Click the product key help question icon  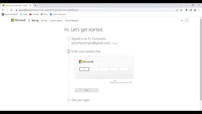click(130, 82)
